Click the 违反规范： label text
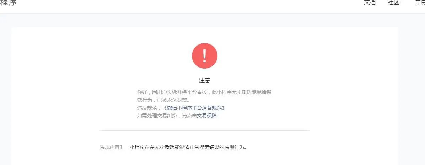Screen dimensions: 425x165 [149, 108]
